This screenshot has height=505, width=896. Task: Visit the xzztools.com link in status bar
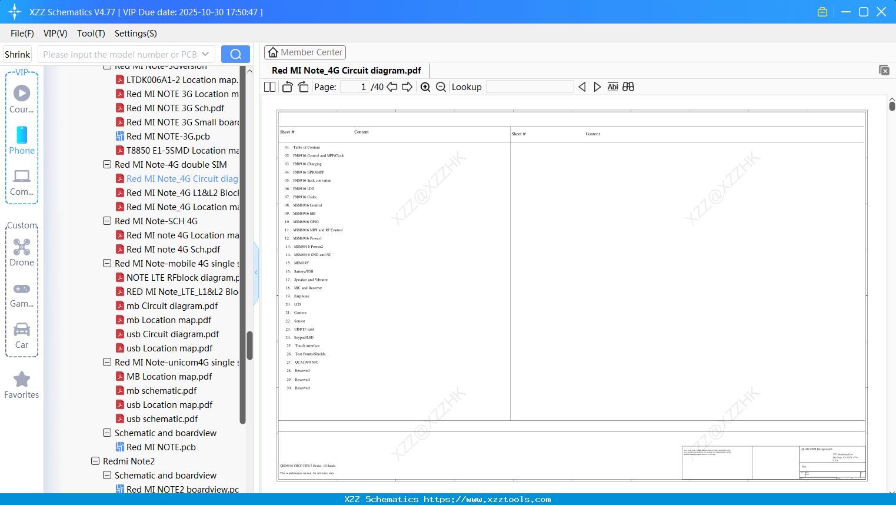click(x=487, y=499)
